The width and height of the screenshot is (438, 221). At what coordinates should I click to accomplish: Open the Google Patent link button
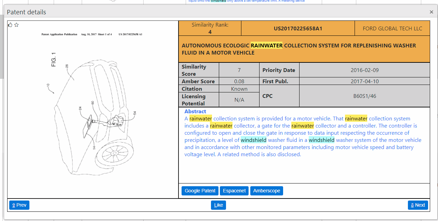(200, 191)
